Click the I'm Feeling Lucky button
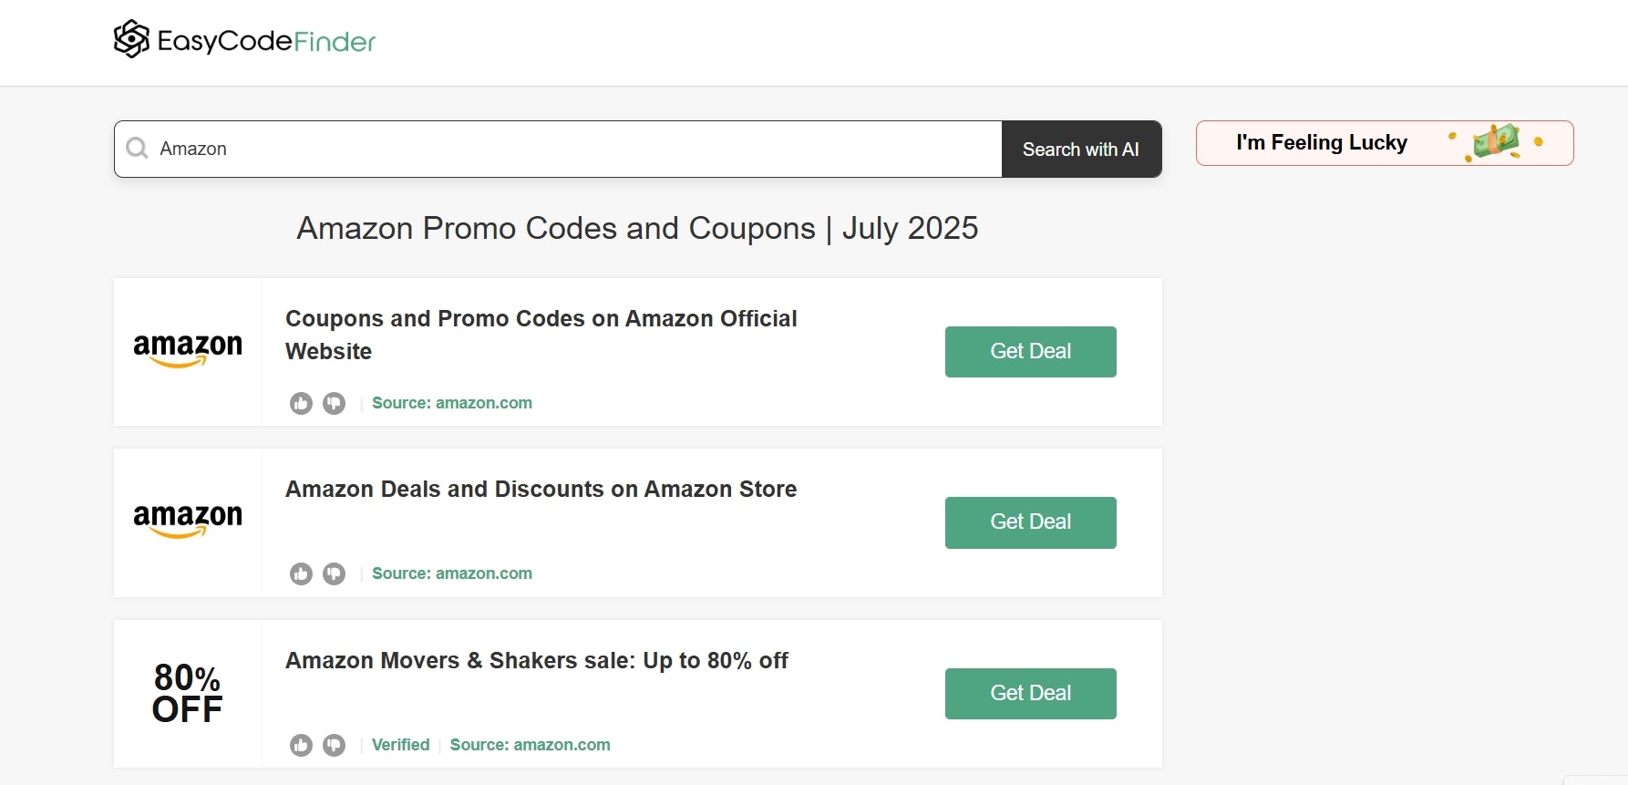This screenshot has height=785, width=1628. (x=1385, y=143)
